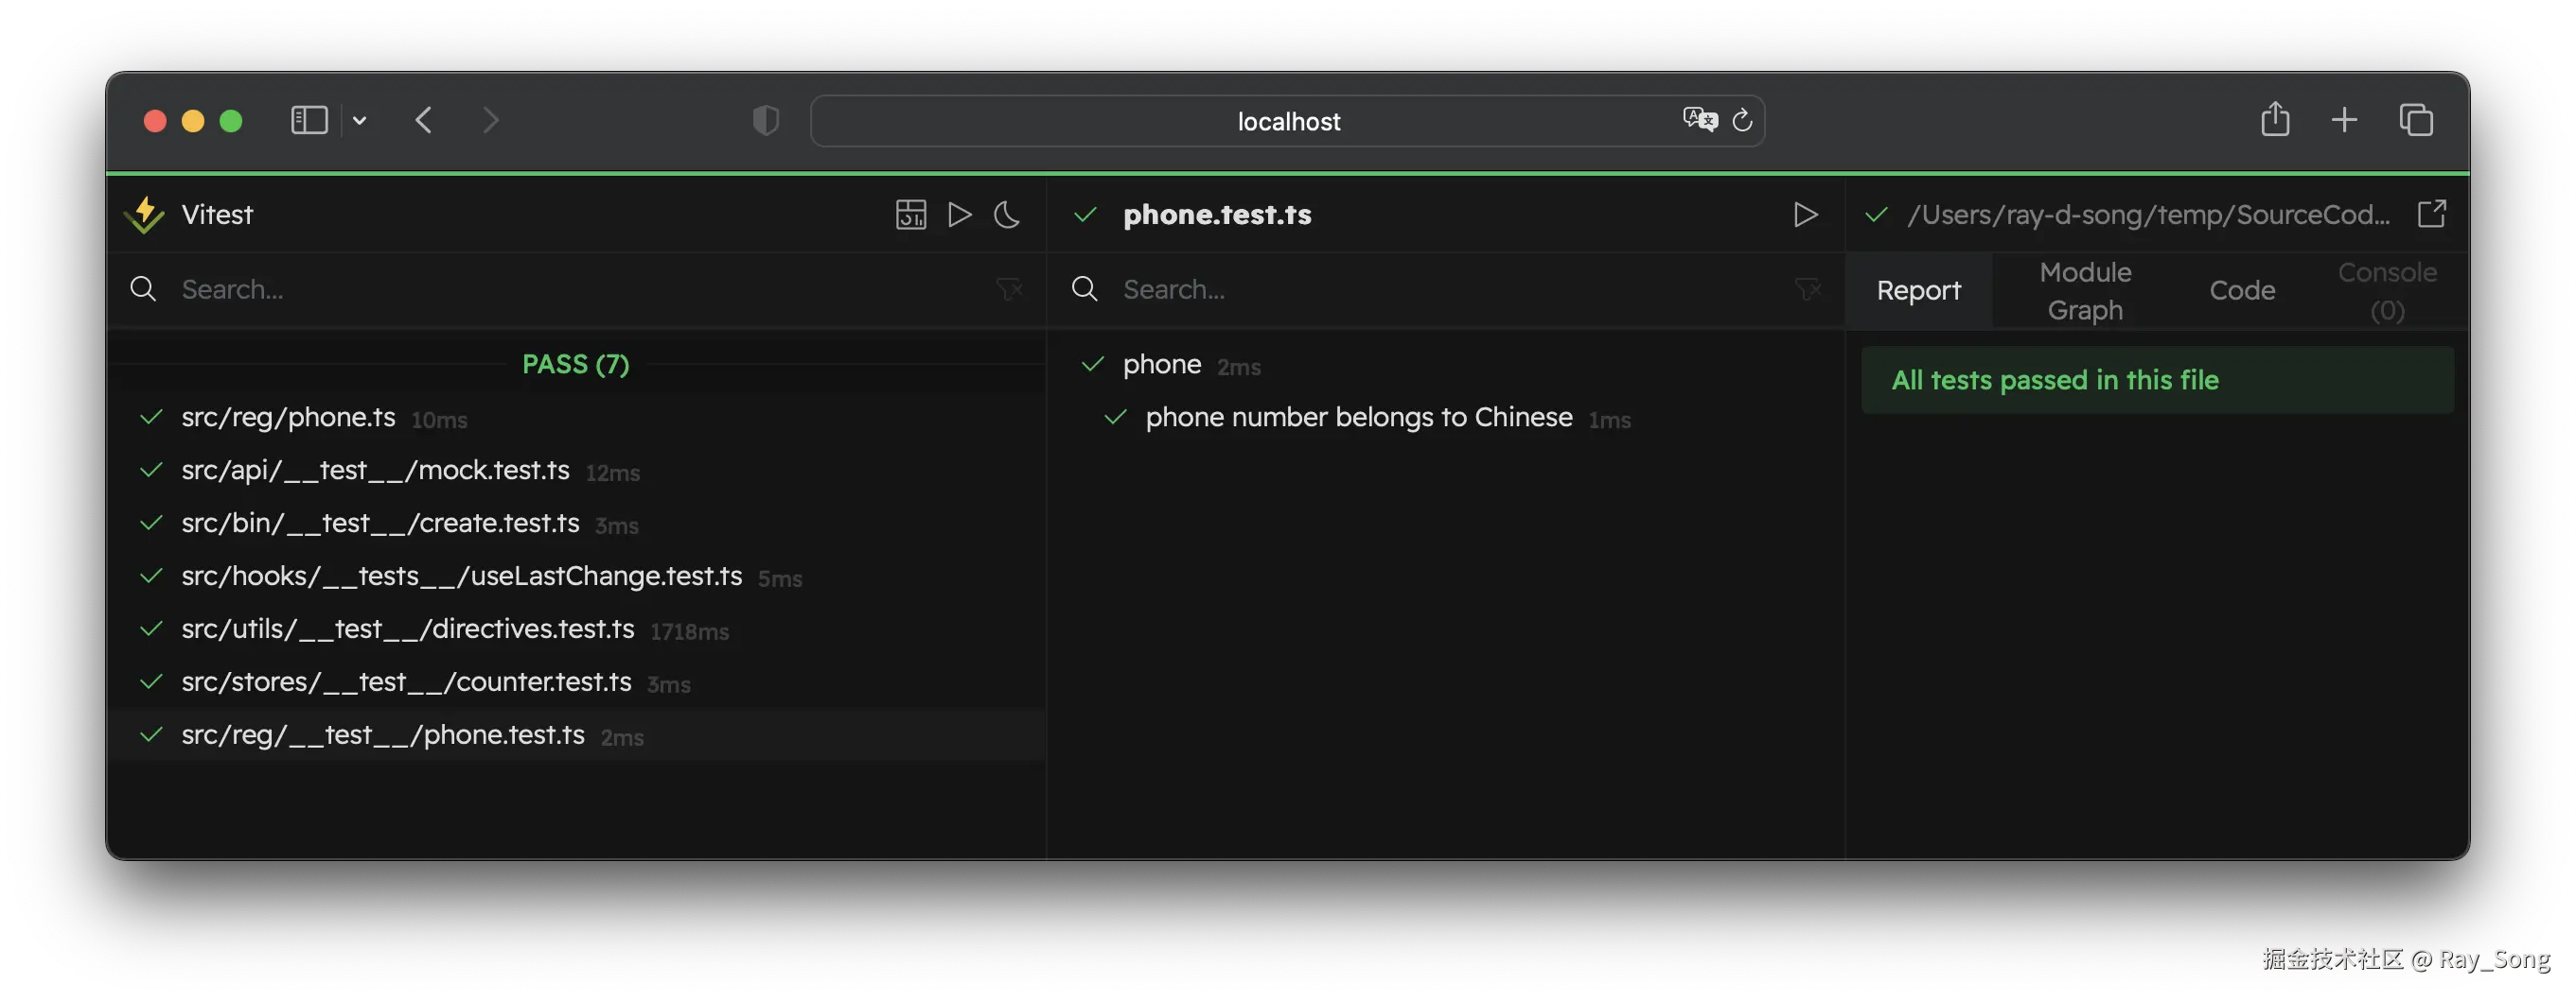Viewport: 2576px width, 1000px height.
Task: Click the Back navigation button
Action: [x=424, y=120]
